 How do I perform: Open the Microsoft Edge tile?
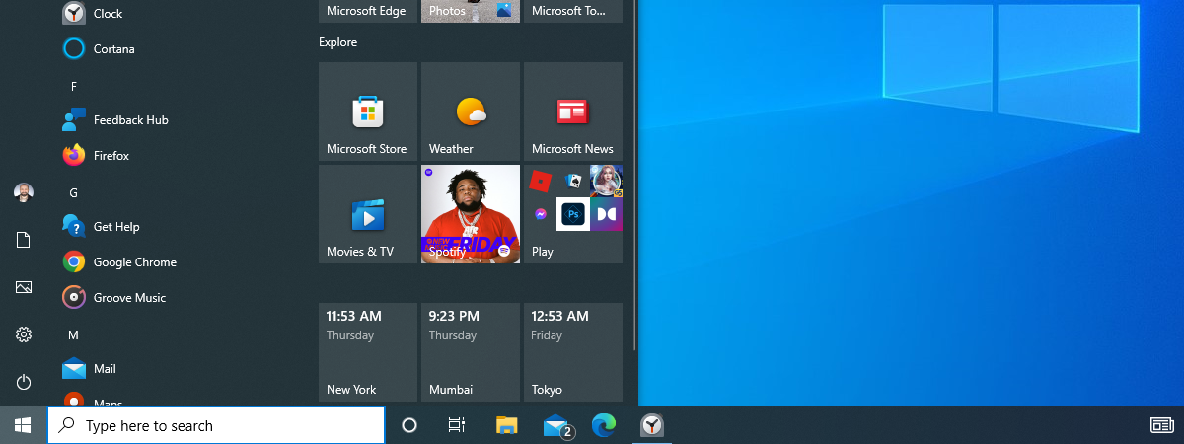pyautogui.click(x=368, y=11)
